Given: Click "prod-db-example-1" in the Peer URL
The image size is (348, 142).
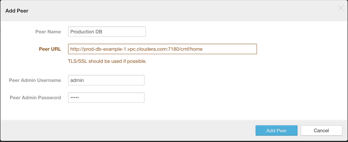Looking at the screenshot, I should [103, 49].
